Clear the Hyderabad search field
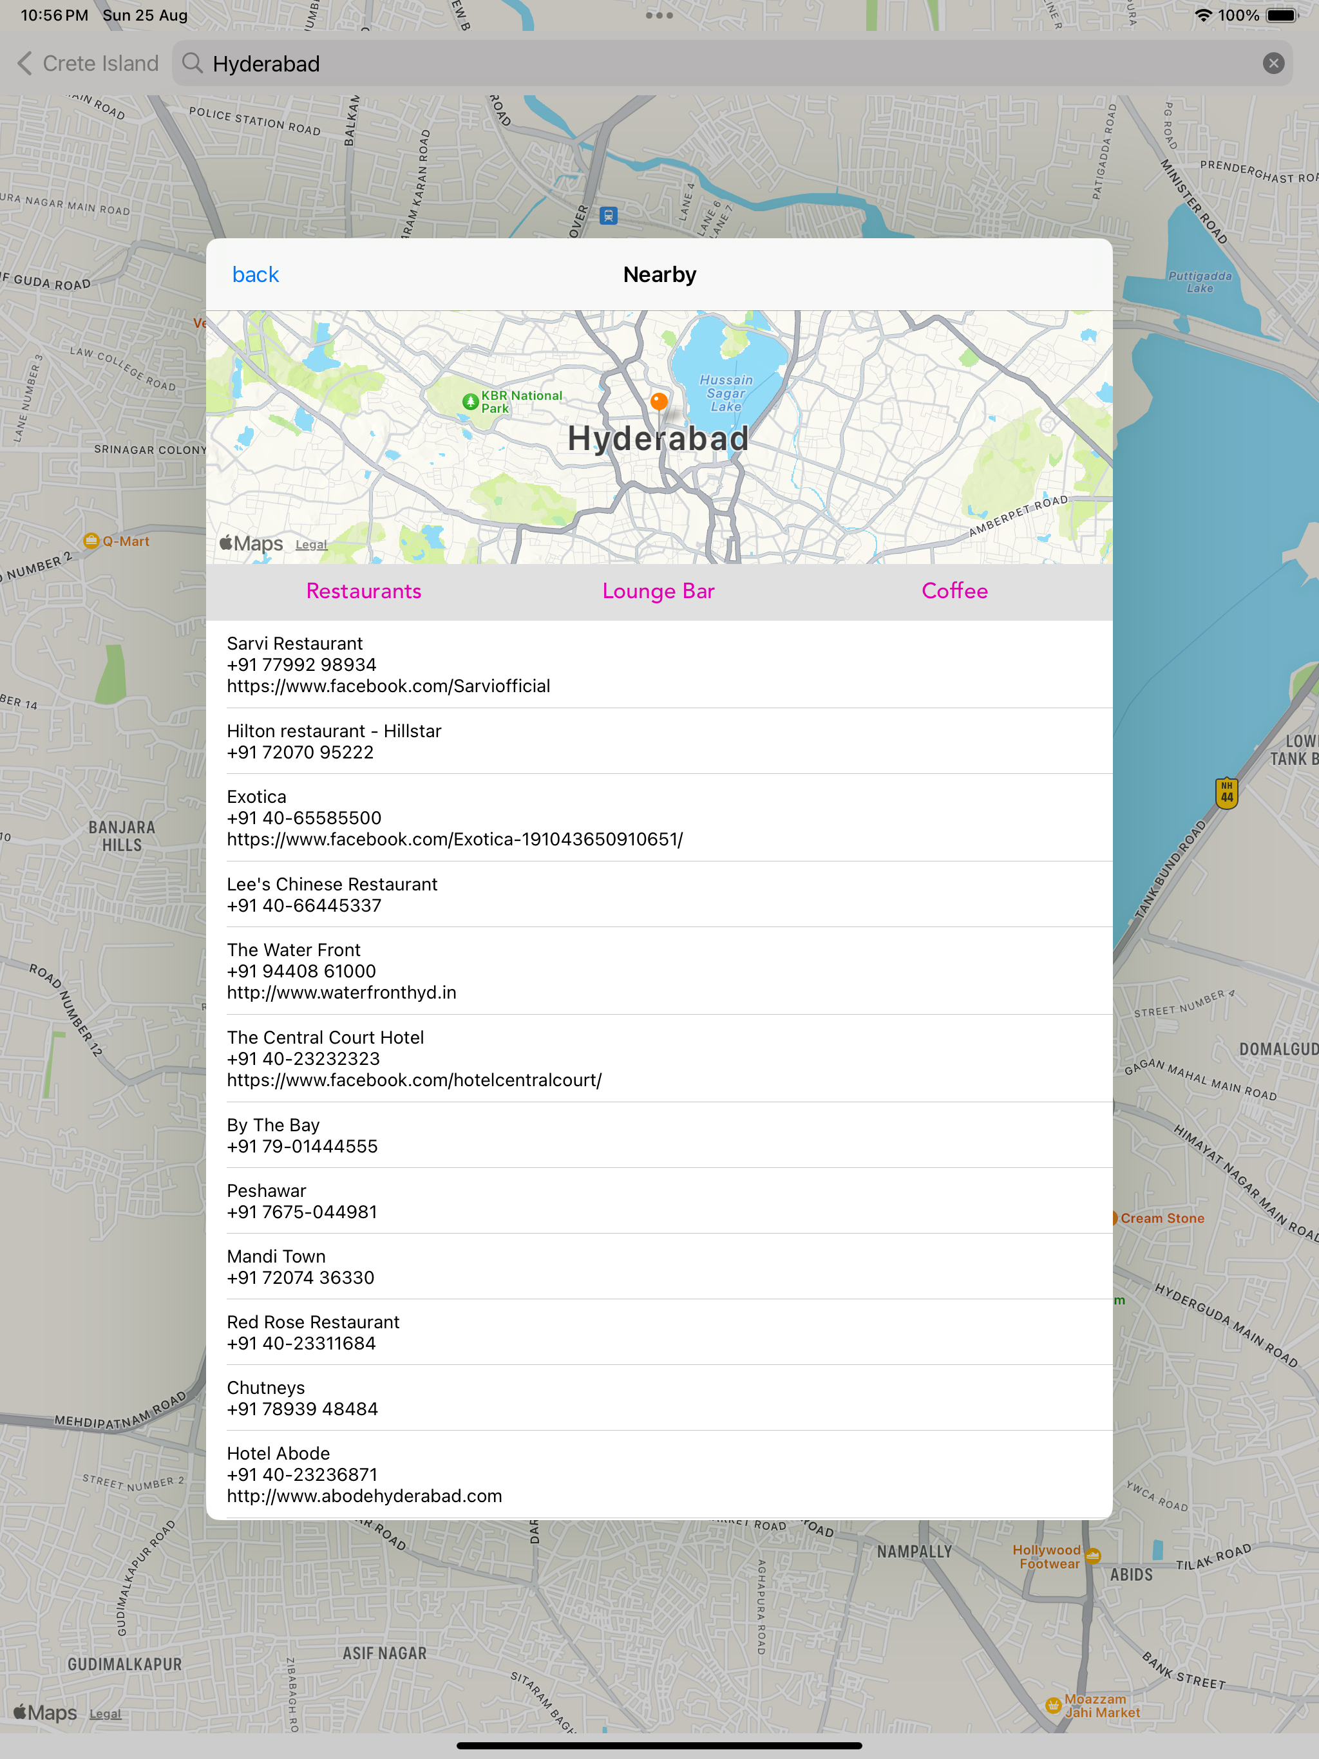The height and width of the screenshot is (1759, 1319). coord(1273,64)
